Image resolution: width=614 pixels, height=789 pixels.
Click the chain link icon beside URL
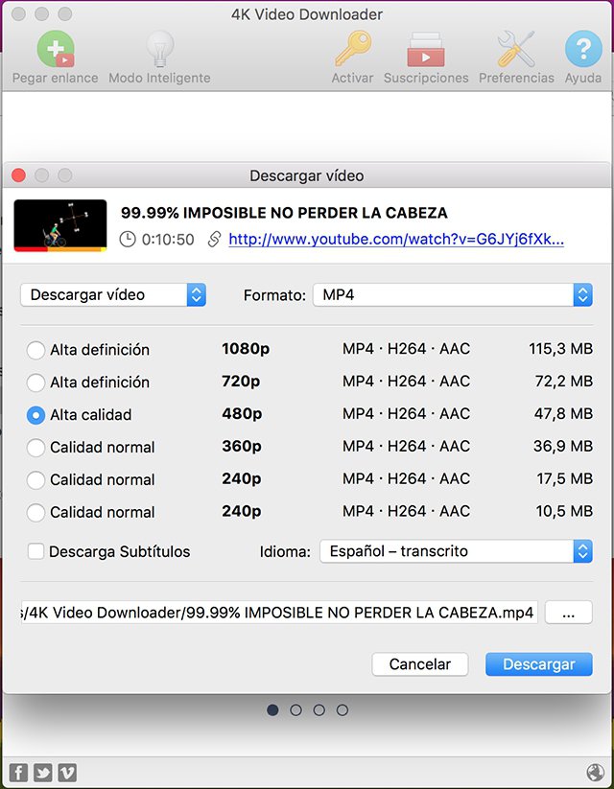(214, 239)
